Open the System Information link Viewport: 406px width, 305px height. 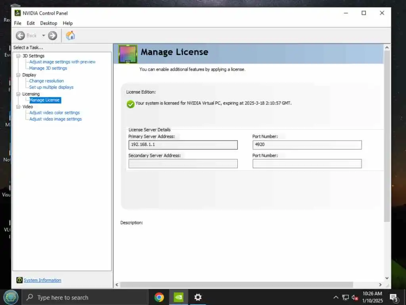click(42, 280)
